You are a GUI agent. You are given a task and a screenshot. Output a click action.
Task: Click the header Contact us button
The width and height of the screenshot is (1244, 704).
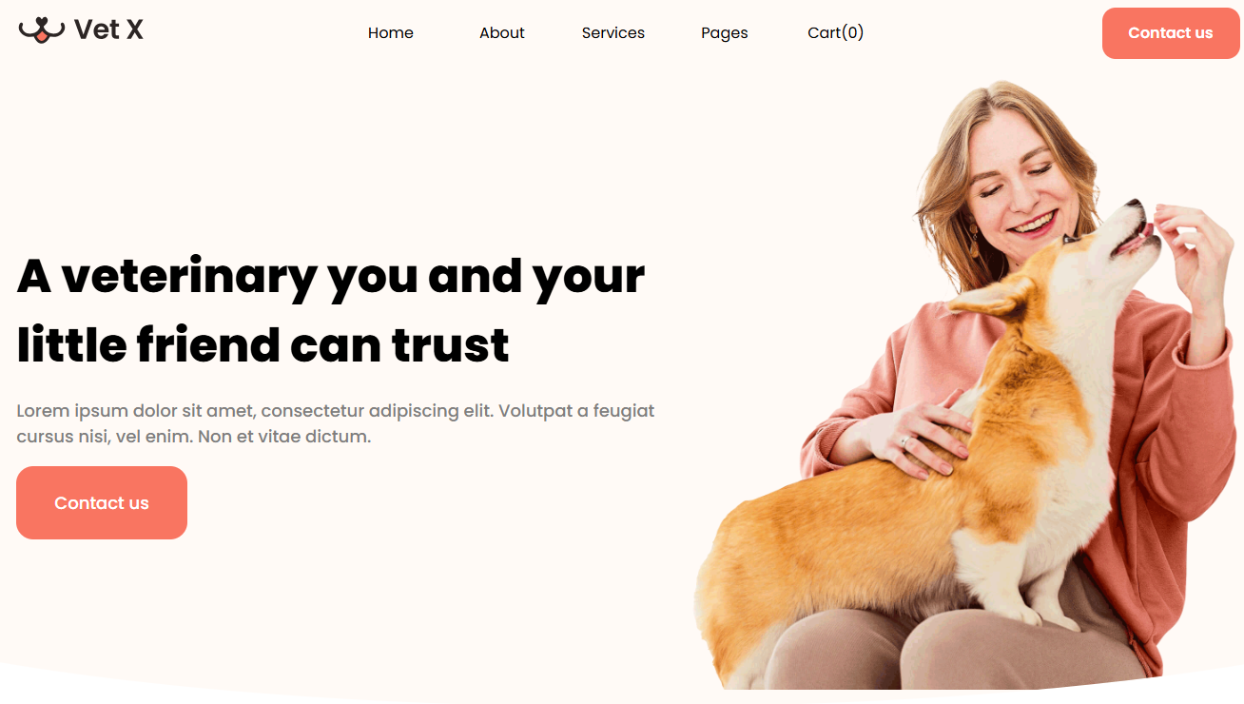(1171, 33)
